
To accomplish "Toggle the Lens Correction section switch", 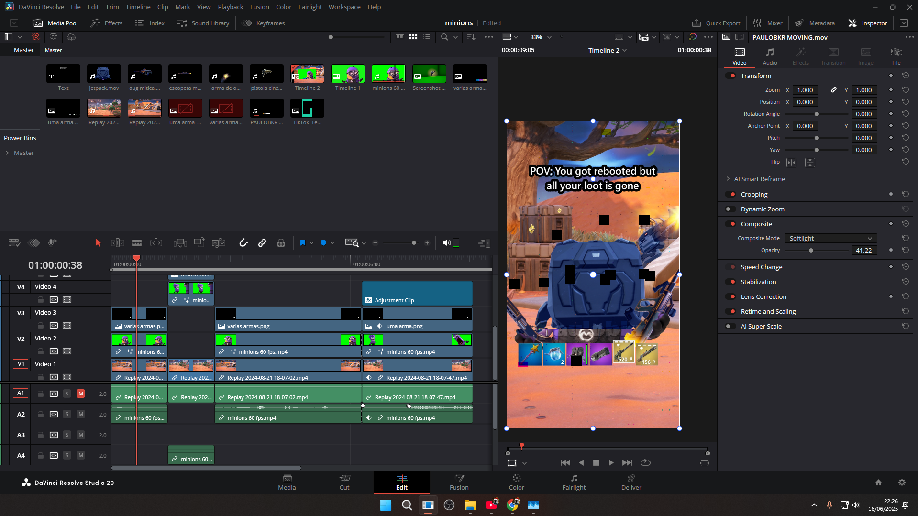I will pyautogui.click(x=730, y=296).
